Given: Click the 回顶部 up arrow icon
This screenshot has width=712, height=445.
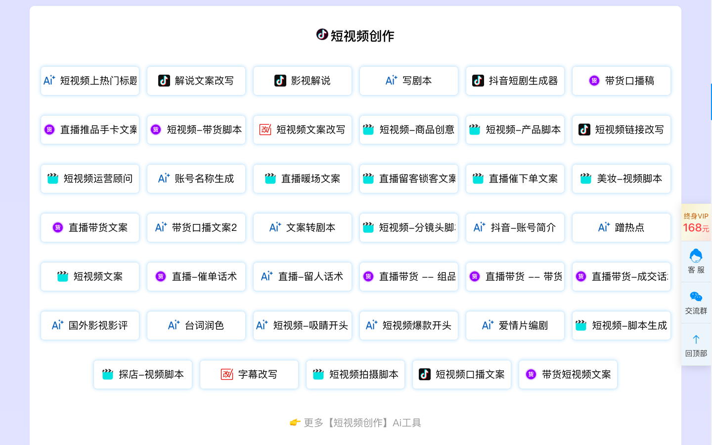Looking at the screenshot, I should [x=696, y=339].
